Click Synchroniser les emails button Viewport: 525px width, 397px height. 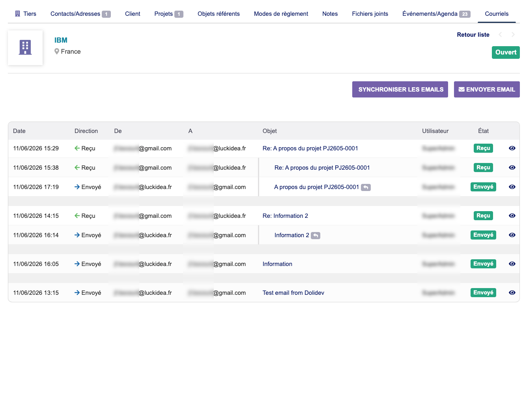[x=400, y=90]
